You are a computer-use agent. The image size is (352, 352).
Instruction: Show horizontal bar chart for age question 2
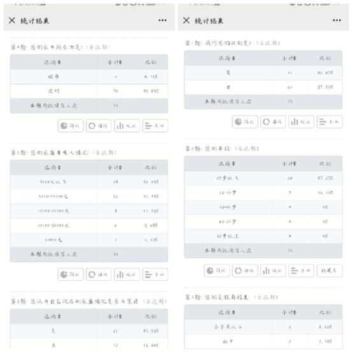(301, 271)
